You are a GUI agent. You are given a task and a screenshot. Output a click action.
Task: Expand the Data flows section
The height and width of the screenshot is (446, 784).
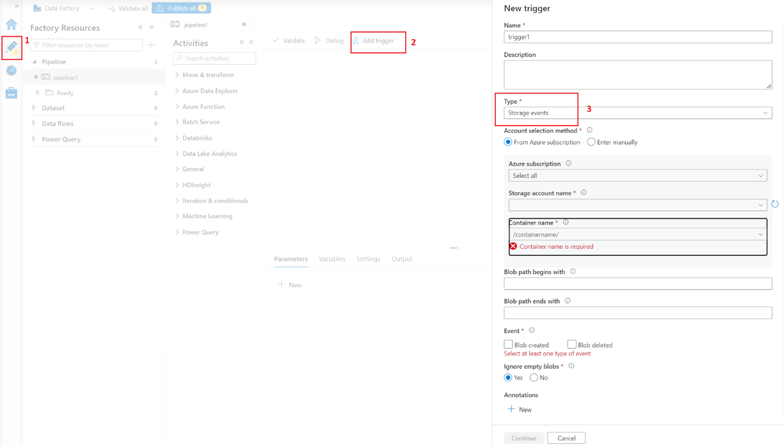[34, 123]
